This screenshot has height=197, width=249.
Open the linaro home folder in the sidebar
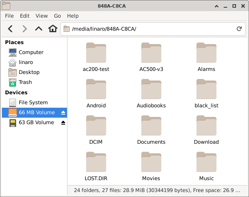click(x=34, y=62)
